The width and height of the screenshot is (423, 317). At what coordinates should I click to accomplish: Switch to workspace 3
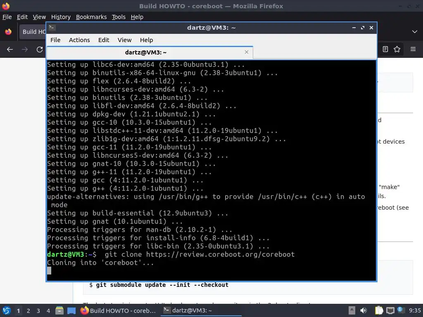(x=38, y=311)
